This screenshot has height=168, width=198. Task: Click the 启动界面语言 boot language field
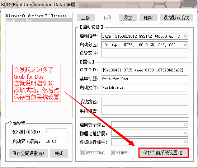point(56,141)
